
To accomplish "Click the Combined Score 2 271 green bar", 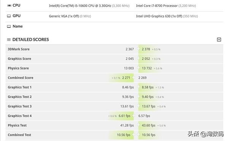I will click(x=122, y=78).
